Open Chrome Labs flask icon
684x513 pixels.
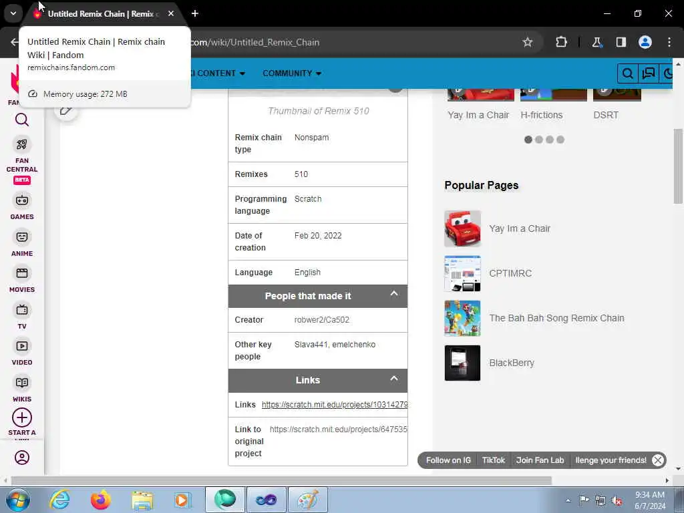[x=596, y=42]
